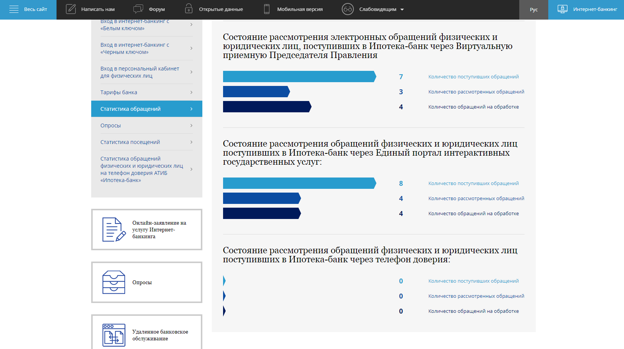Click chevron next to Статистика посещений
This screenshot has height=349, width=624.
pyautogui.click(x=191, y=142)
